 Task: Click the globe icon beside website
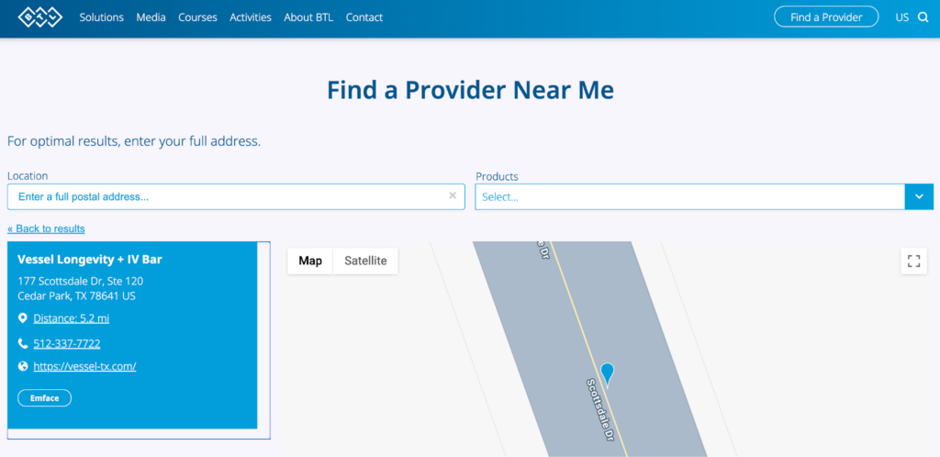point(23,366)
